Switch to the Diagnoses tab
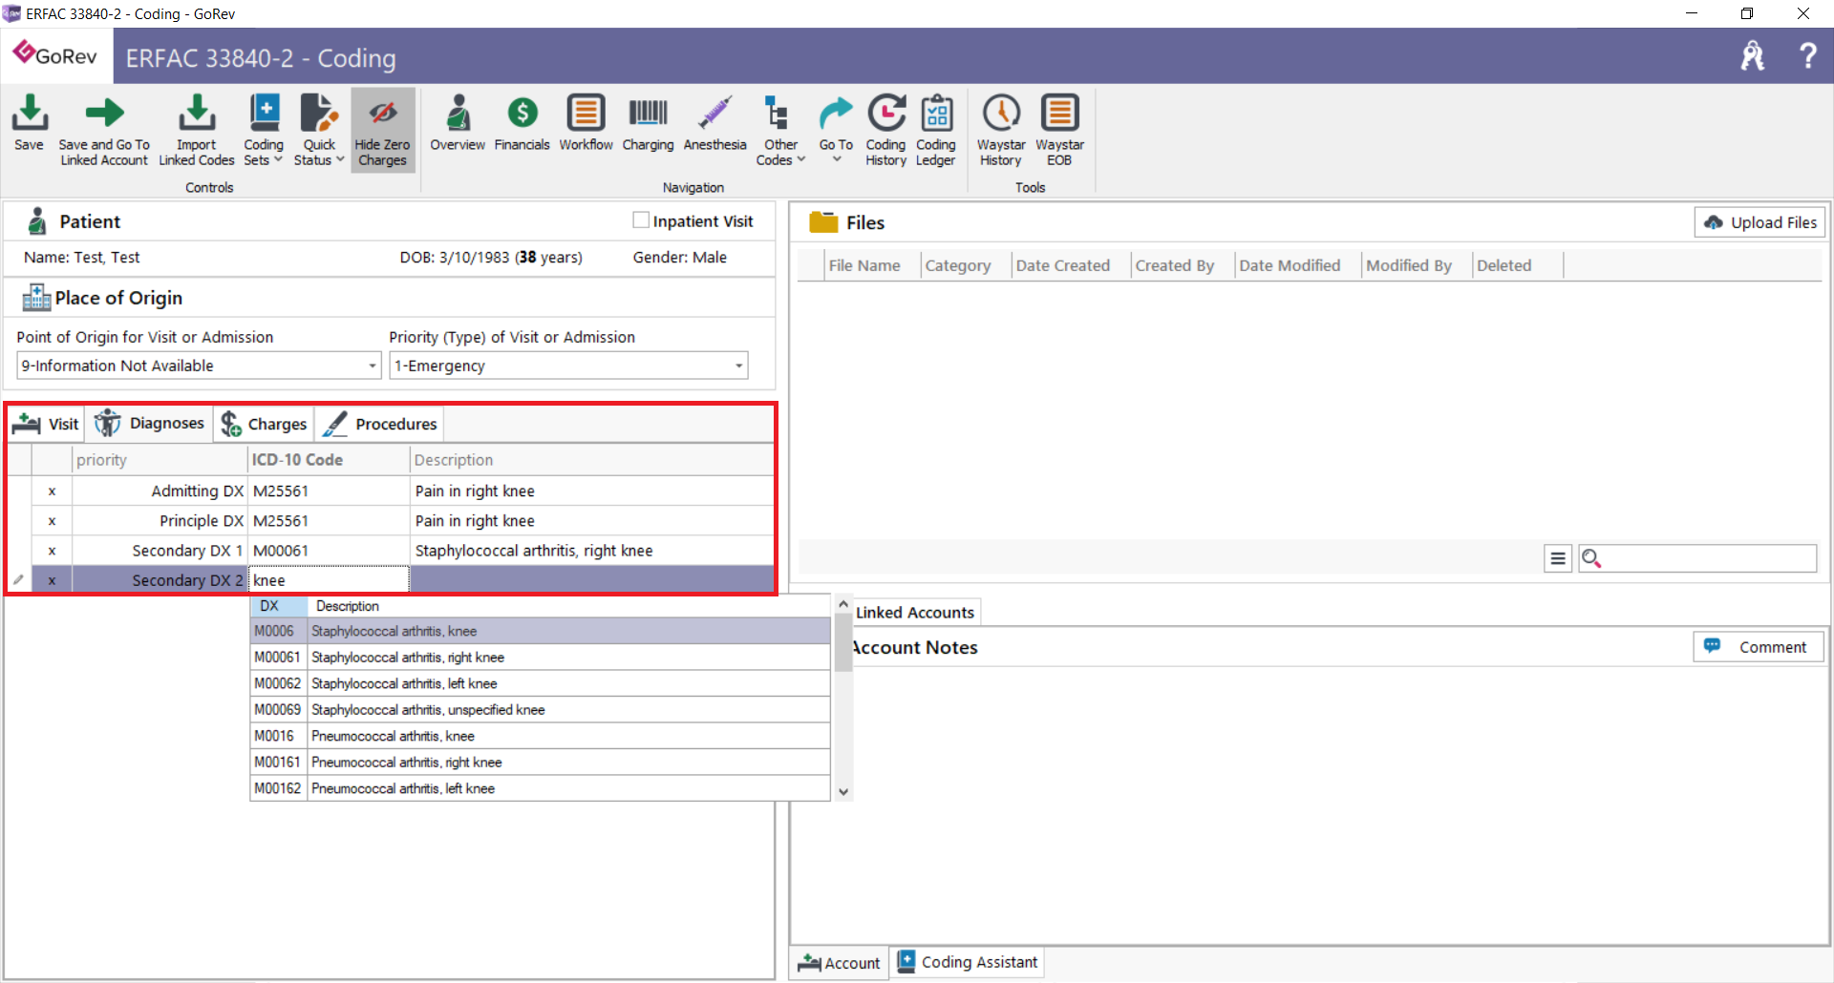The height and width of the screenshot is (983, 1834). 149,424
